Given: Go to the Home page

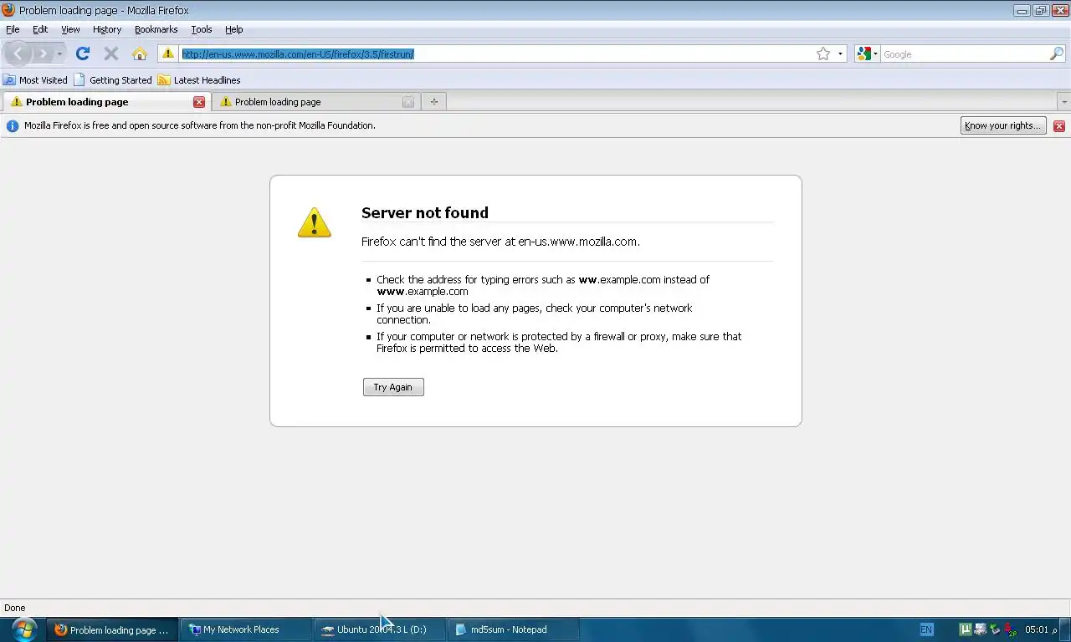Looking at the screenshot, I should 140,53.
